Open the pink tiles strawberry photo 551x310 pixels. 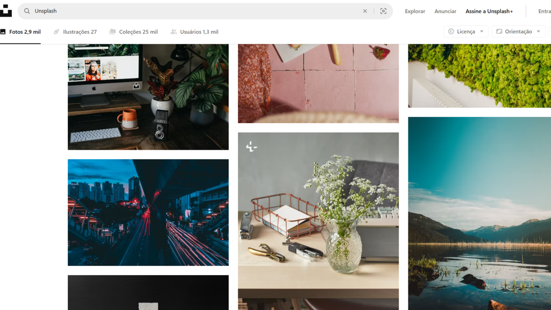[319, 83]
